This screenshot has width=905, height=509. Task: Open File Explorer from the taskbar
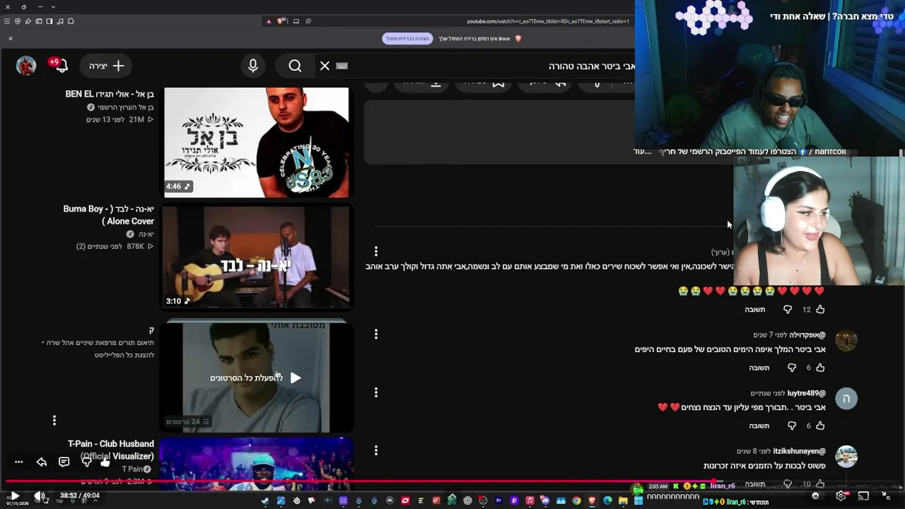(x=623, y=501)
